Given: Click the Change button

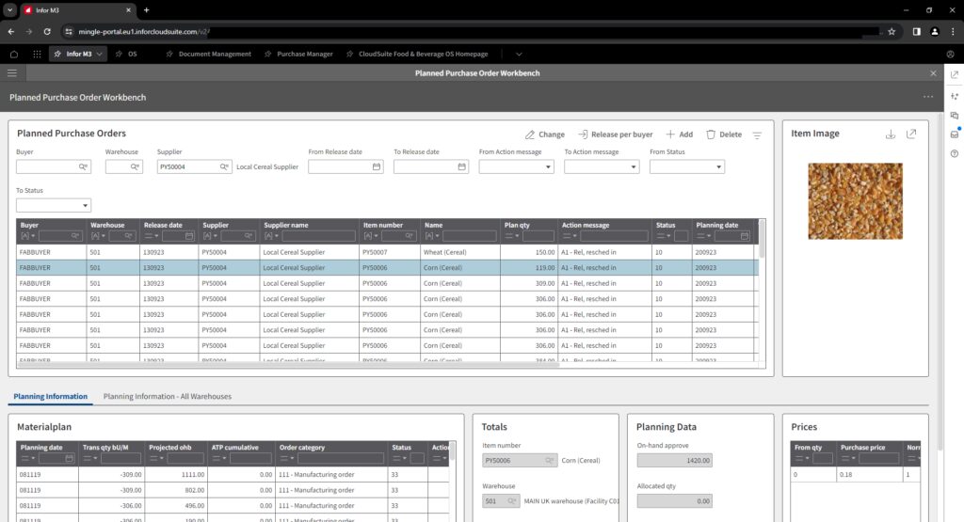Looking at the screenshot, I should pyautogui.click(x=545, y=134).
